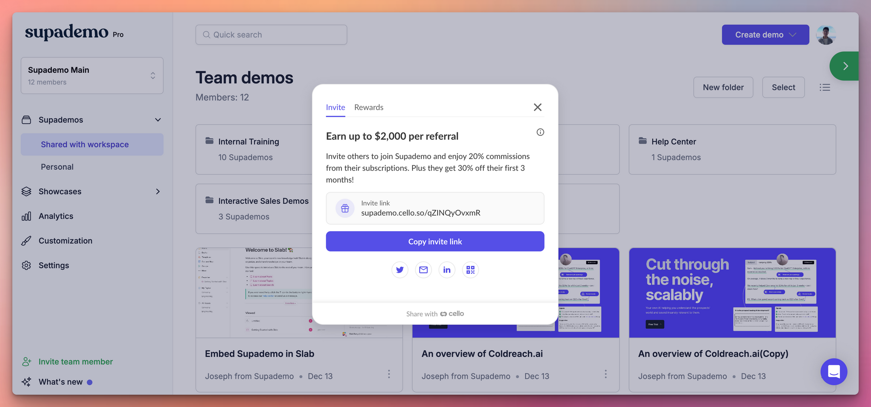The width and height of the screenshot is (871, 407).
Task: Click An overview of Coldreach.ai(Copy) title
Action: pyautogui.click(x=713, y=354)
